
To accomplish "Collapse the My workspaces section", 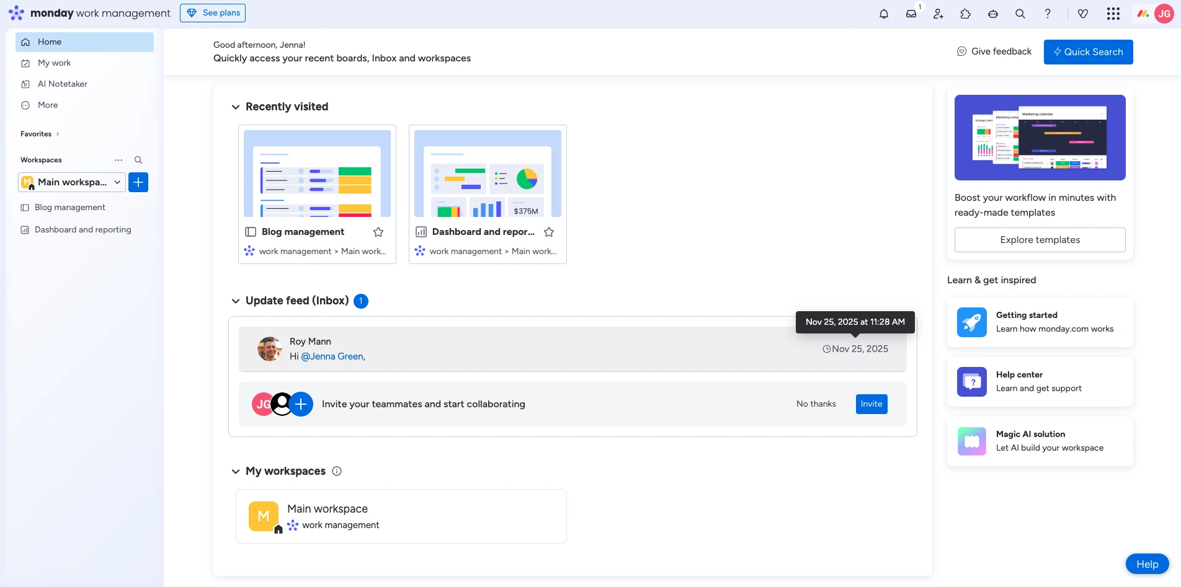I will point(236,472).
